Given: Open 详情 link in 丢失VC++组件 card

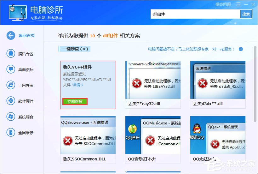Looking at the screenshot, I should [x=78, y=85].
